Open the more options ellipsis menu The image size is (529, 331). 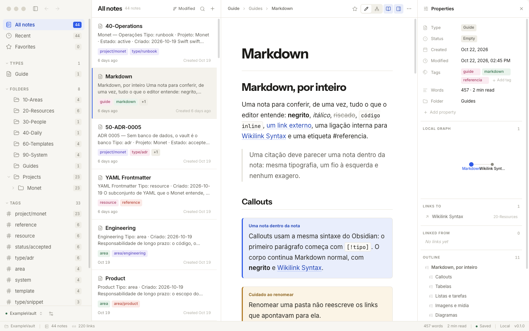(409, 9)
